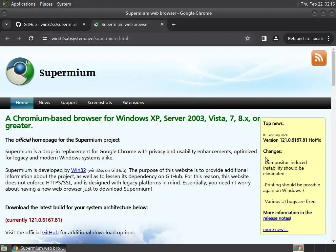Click the Supermium heading text
The width and height of the screenshot is (336, 252).
point(67,73)
